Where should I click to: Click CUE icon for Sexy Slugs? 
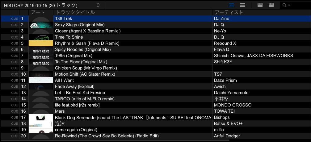(15, 25)
